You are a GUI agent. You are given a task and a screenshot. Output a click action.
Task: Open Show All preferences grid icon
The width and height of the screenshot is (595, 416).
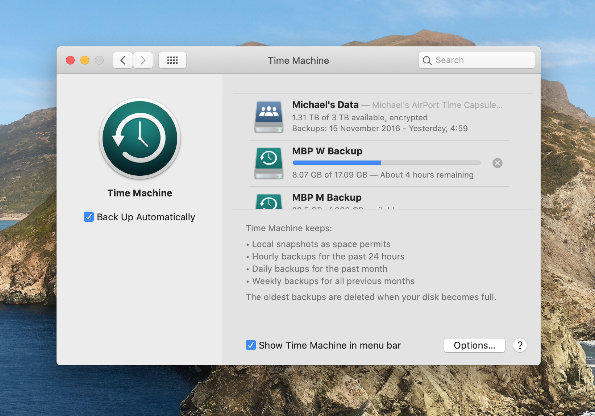172,60
